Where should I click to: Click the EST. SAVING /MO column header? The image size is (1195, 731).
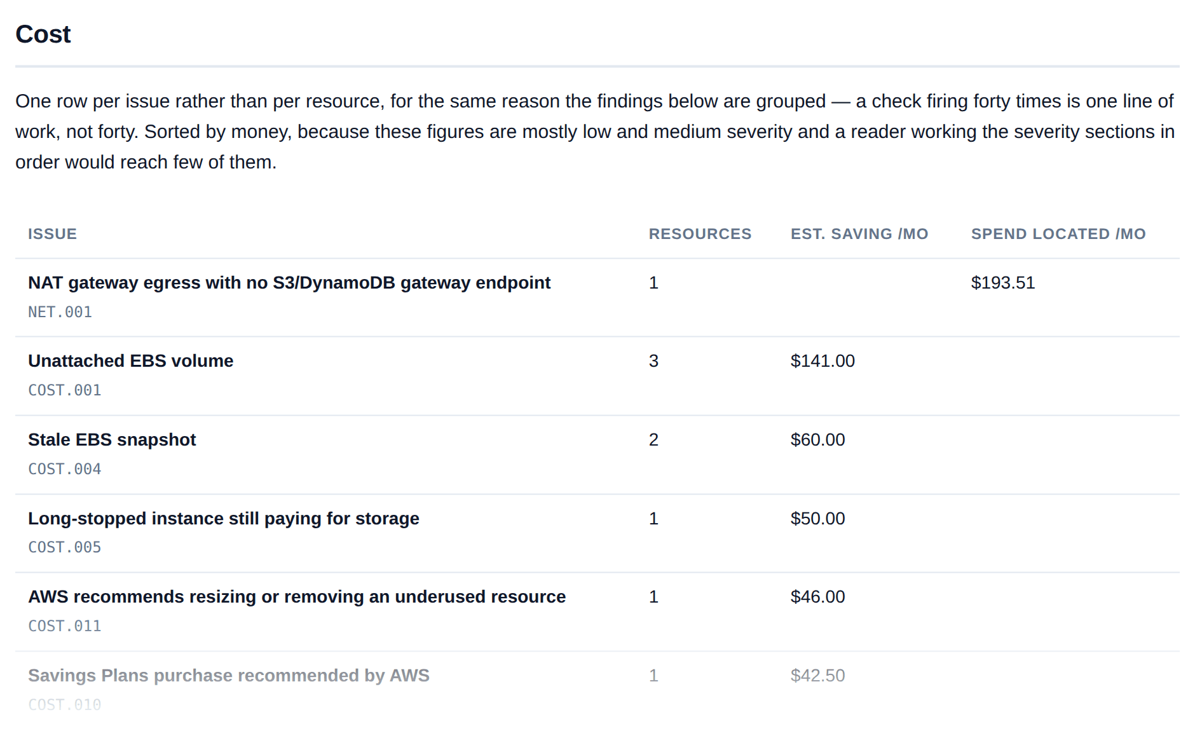click(x=859, y=234)
